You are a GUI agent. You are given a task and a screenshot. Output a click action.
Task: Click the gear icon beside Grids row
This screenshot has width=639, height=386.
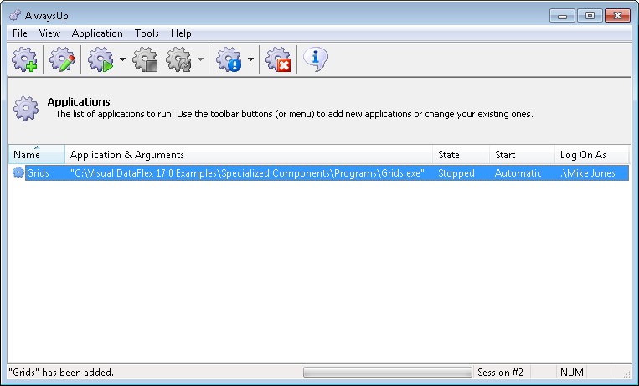tap(18, 172)
